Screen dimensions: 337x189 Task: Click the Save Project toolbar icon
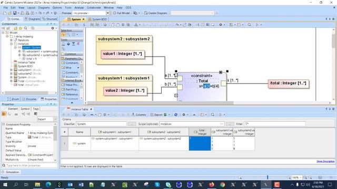click(x=15, y=13)
